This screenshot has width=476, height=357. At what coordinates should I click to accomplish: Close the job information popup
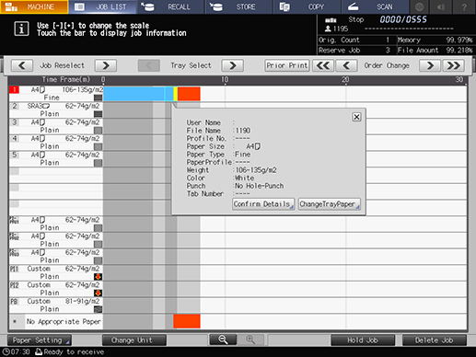pos(356,117)
